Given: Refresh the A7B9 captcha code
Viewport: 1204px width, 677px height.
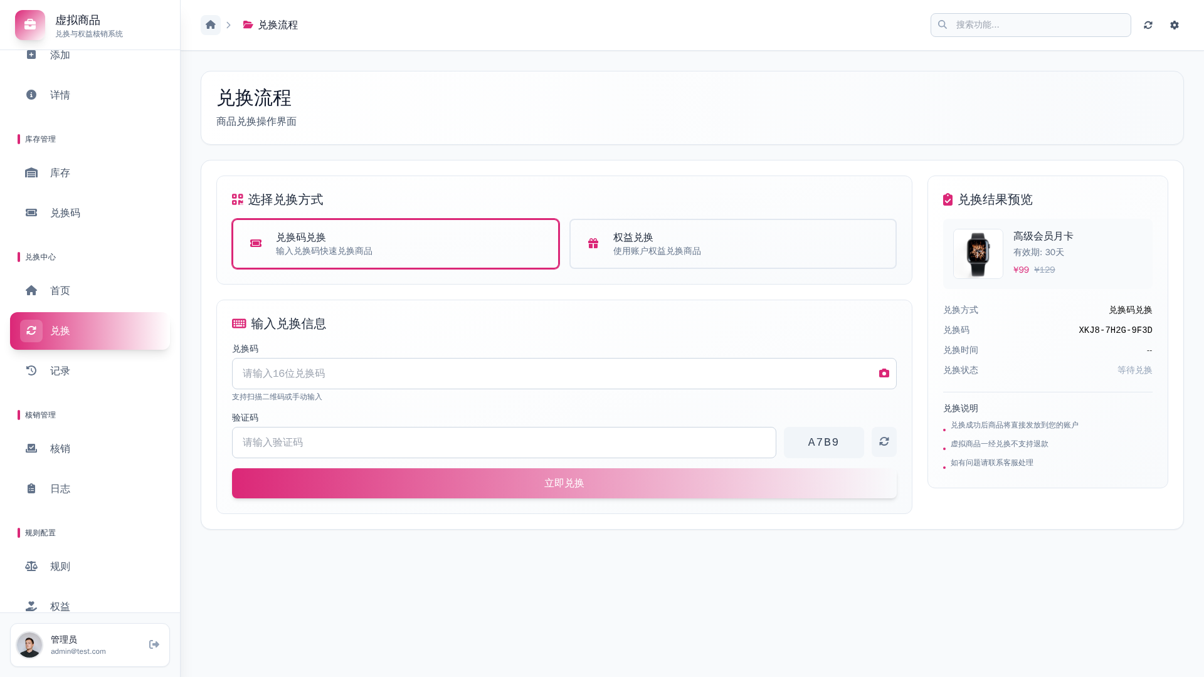Looking at the screenshot, I should coord(884,442).
